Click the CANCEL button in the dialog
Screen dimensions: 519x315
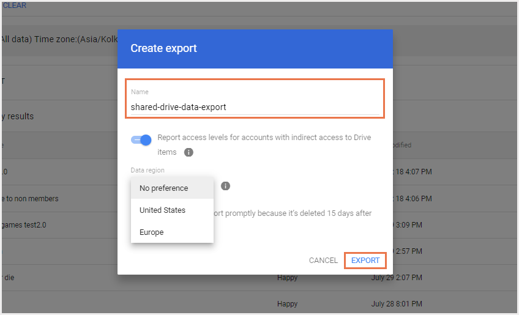point(323,261)
